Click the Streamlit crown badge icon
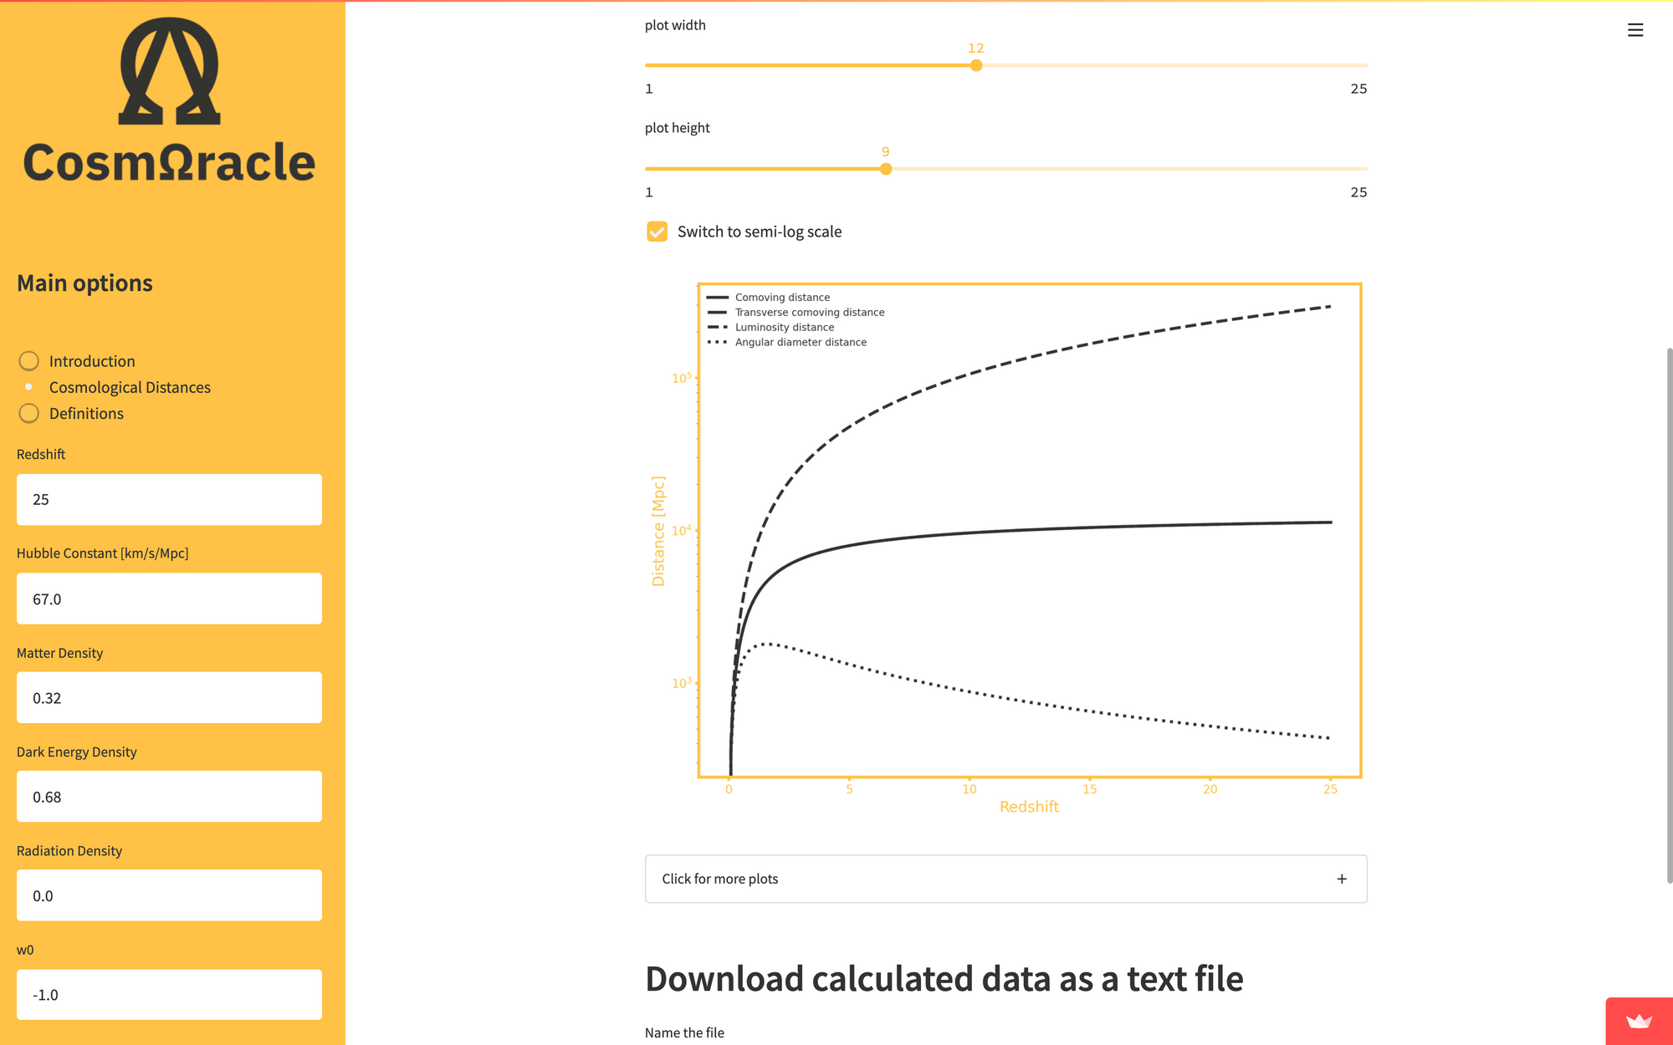 (1639, 1021)
